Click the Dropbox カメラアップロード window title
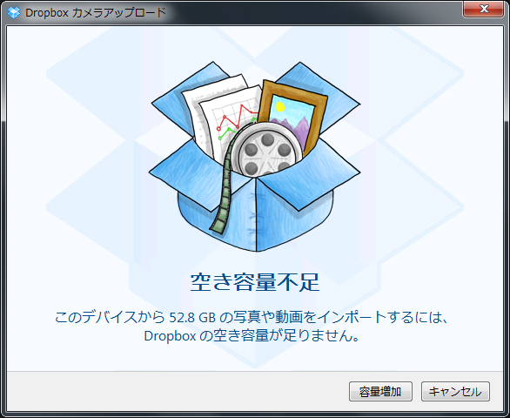 (x=96, y=13)
